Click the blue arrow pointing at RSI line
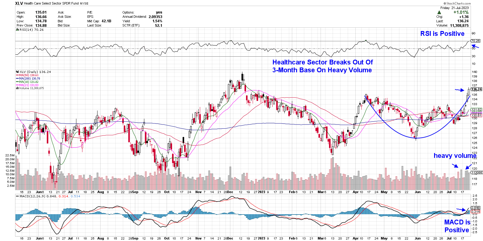Viewport: 483px width, 241px height. 475,46
